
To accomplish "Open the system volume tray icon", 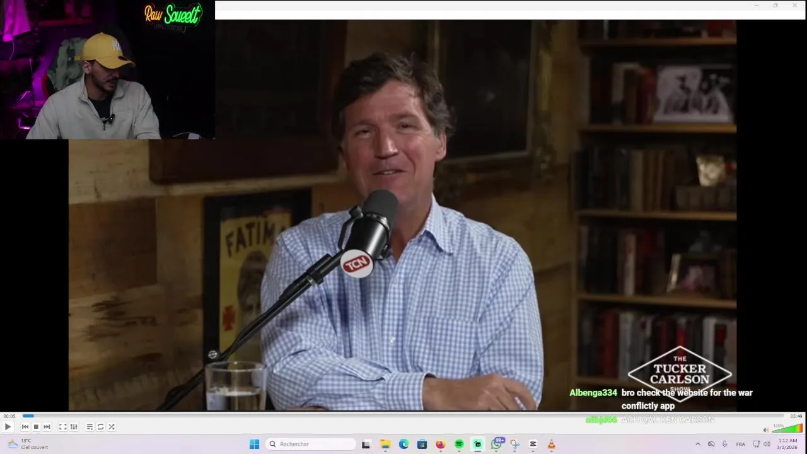I will point(767,444).
